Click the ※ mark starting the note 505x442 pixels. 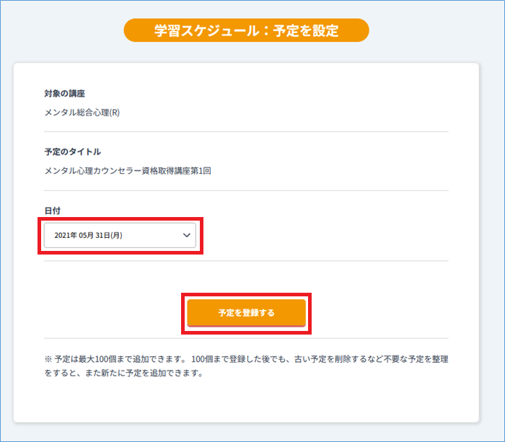click(48, 359)
